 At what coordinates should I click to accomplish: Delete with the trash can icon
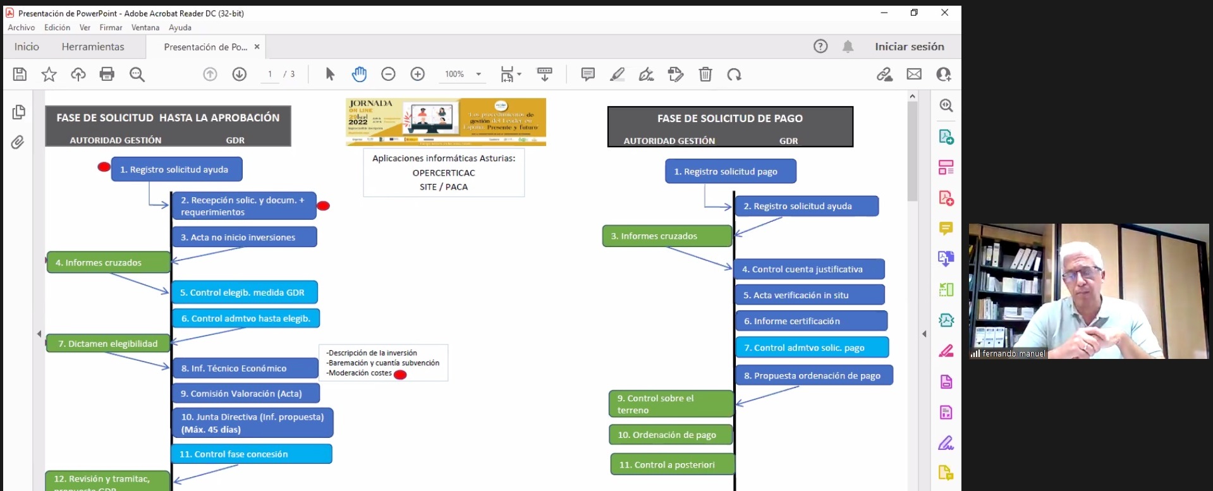705,75
